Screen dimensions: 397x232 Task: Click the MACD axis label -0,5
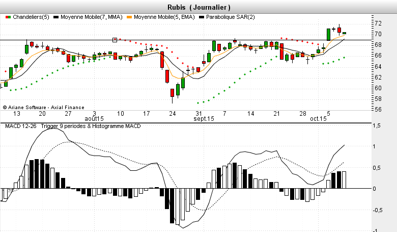(377, 210)
